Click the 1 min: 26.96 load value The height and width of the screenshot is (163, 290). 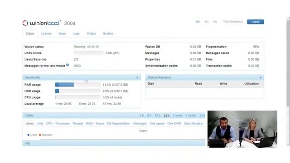pyautogui.click(x=63, y=104)
